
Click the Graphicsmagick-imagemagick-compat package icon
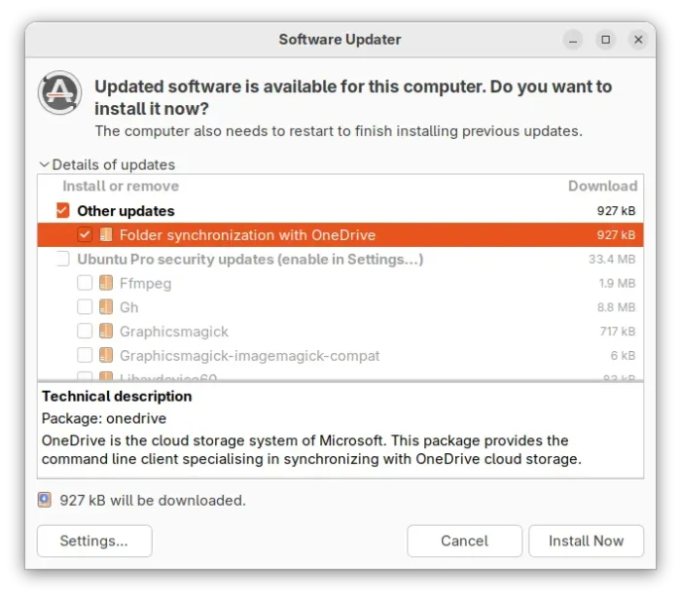click(x=106, y=355)
